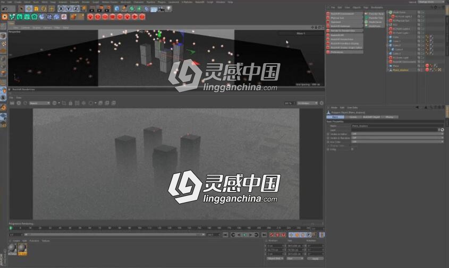The image size is (449, 268).
Task: Click the Apply button in coordinates panel
Action: point(315,258)
